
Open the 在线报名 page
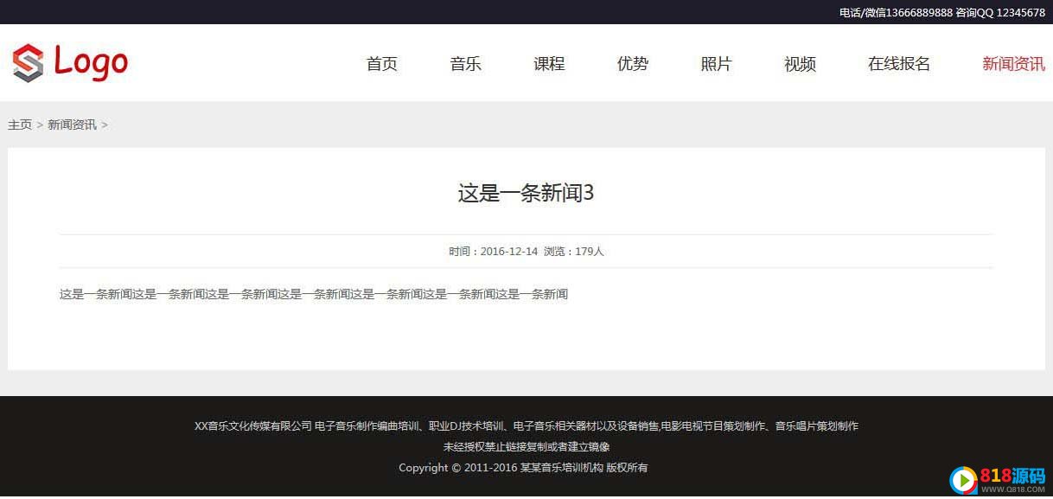pos(899,64)
